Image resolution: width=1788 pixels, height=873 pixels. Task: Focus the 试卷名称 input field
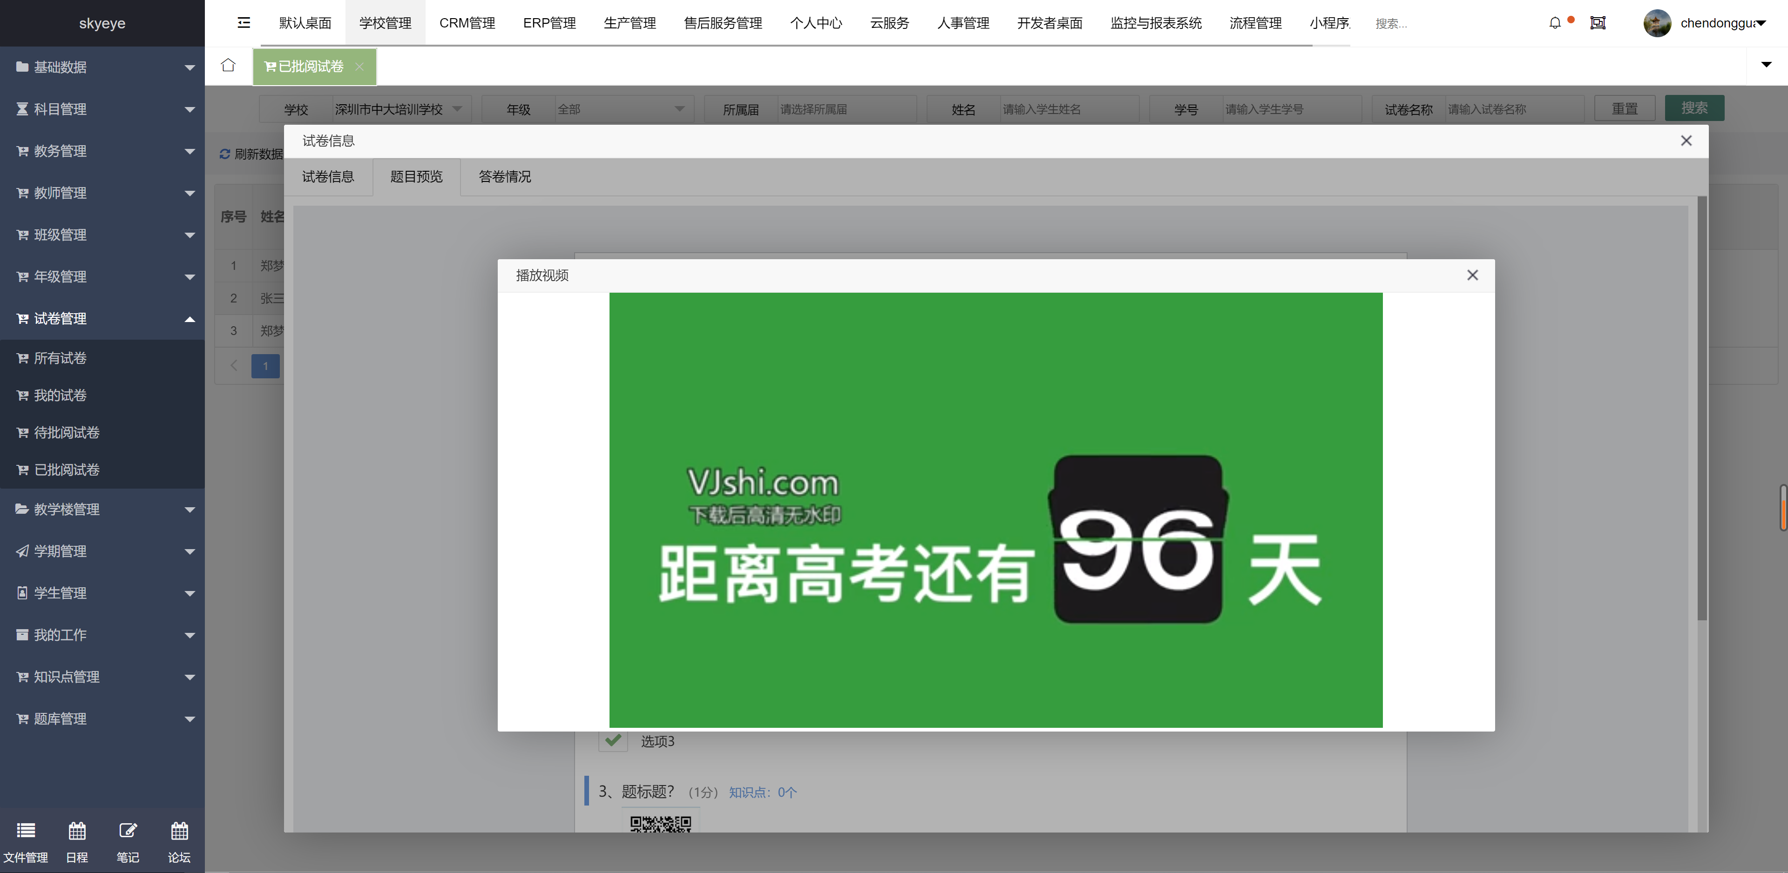pos(1515,109)
